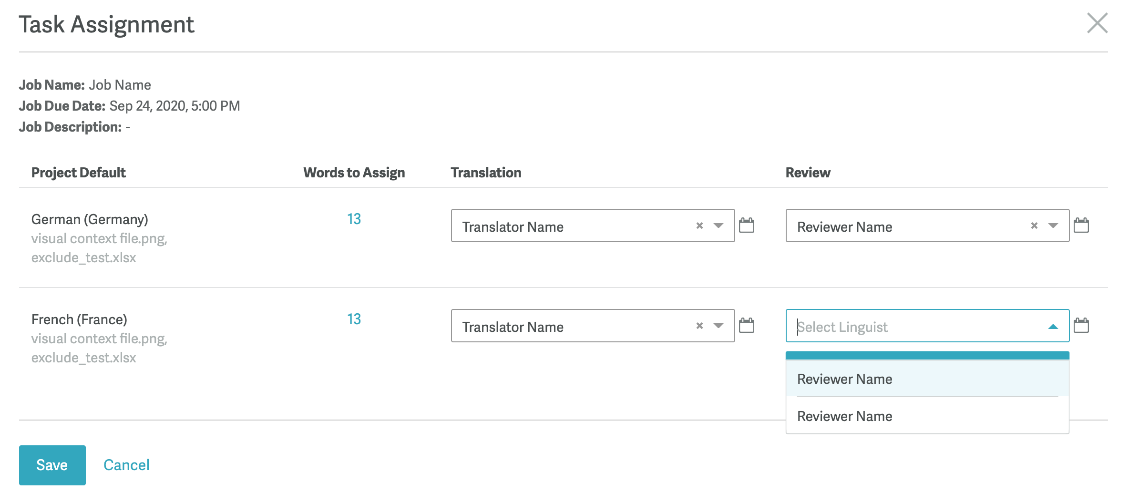Save the task assignments
Viewport: 1129px width, 493px height.
point(52,465)
